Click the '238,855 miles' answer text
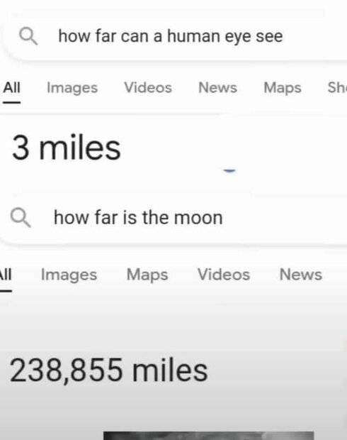The image size is (347, 440). [108, 370]
